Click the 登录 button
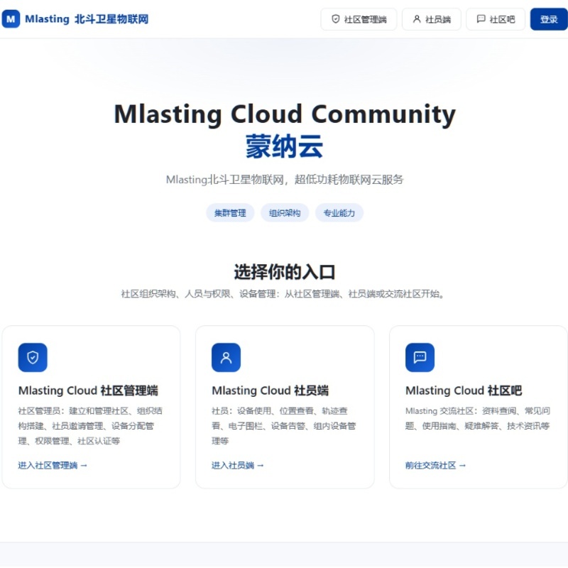Screen dimensions: 568x568 548,19
